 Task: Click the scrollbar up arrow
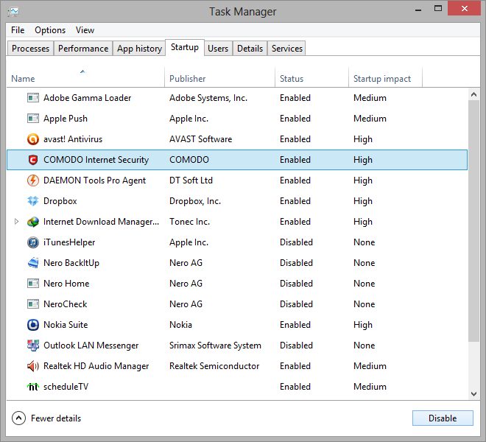click(x=473, y=94)
